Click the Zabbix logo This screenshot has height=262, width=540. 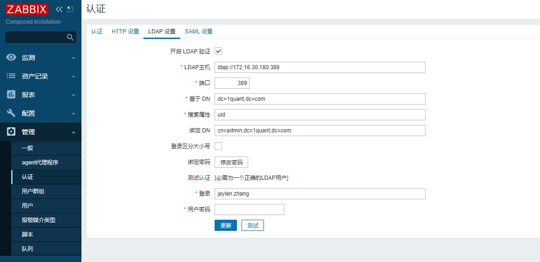coord(27,10)
